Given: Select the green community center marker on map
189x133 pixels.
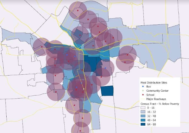Looking at the screenshot, I should 84,89.
